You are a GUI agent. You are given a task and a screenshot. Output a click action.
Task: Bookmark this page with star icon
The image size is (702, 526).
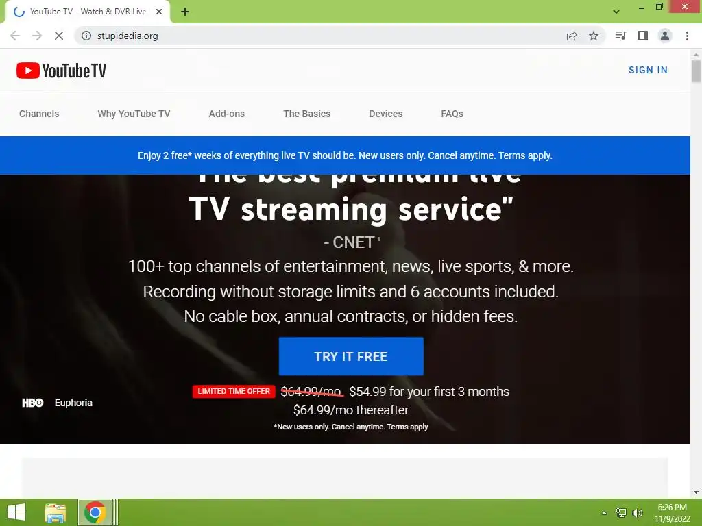(594, 36)
